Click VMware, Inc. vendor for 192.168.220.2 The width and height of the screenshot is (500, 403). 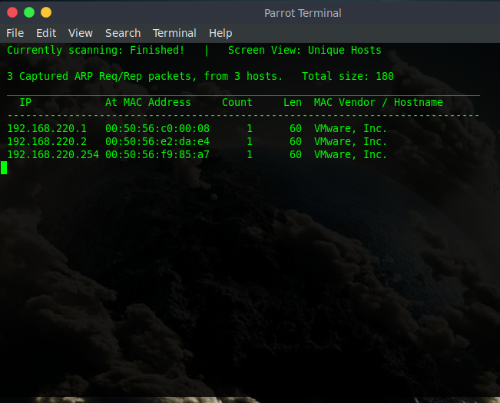[x=350, y=141]
